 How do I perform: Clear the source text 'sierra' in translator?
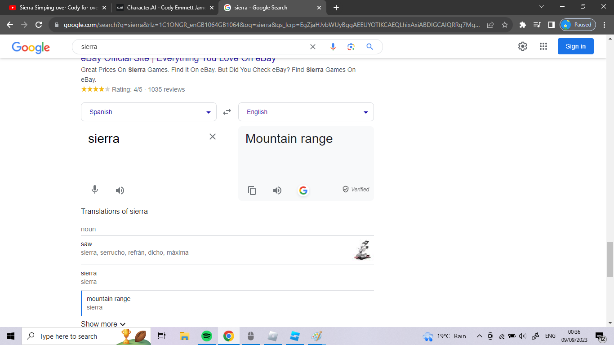(213, 137)
